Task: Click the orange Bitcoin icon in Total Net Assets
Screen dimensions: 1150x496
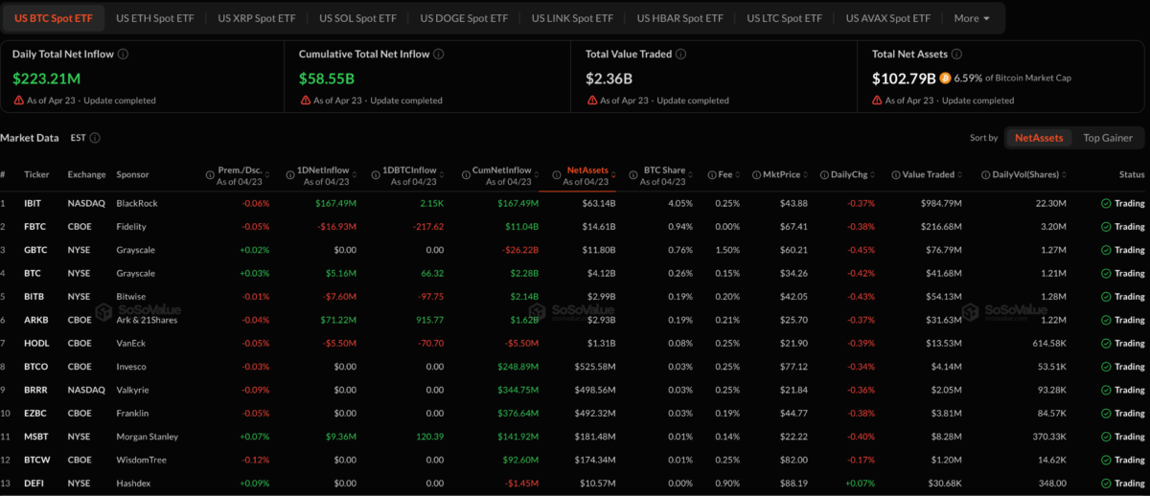Action: pos(946,77)
